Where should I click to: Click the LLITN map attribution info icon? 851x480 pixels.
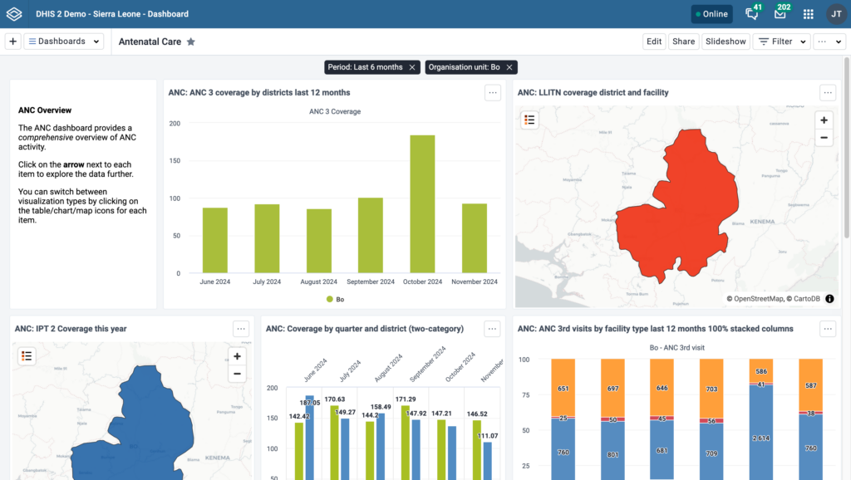[x=830, y=299]
